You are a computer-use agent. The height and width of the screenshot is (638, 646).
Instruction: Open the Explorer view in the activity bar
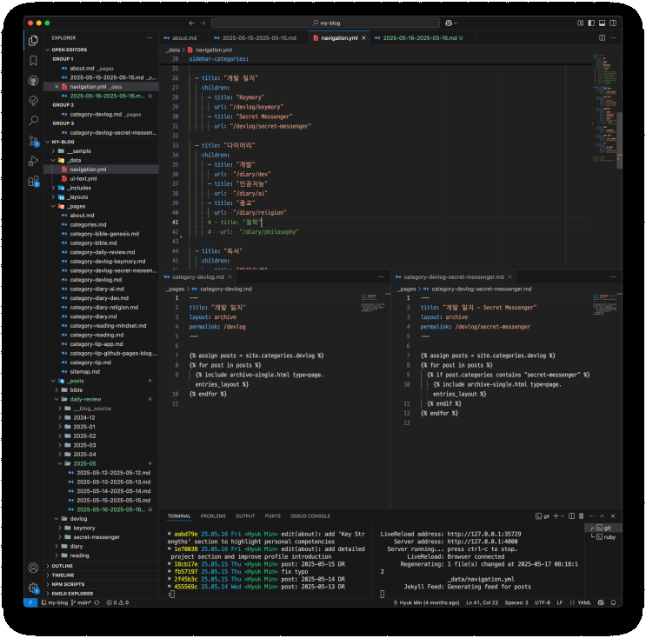point(33,40)
